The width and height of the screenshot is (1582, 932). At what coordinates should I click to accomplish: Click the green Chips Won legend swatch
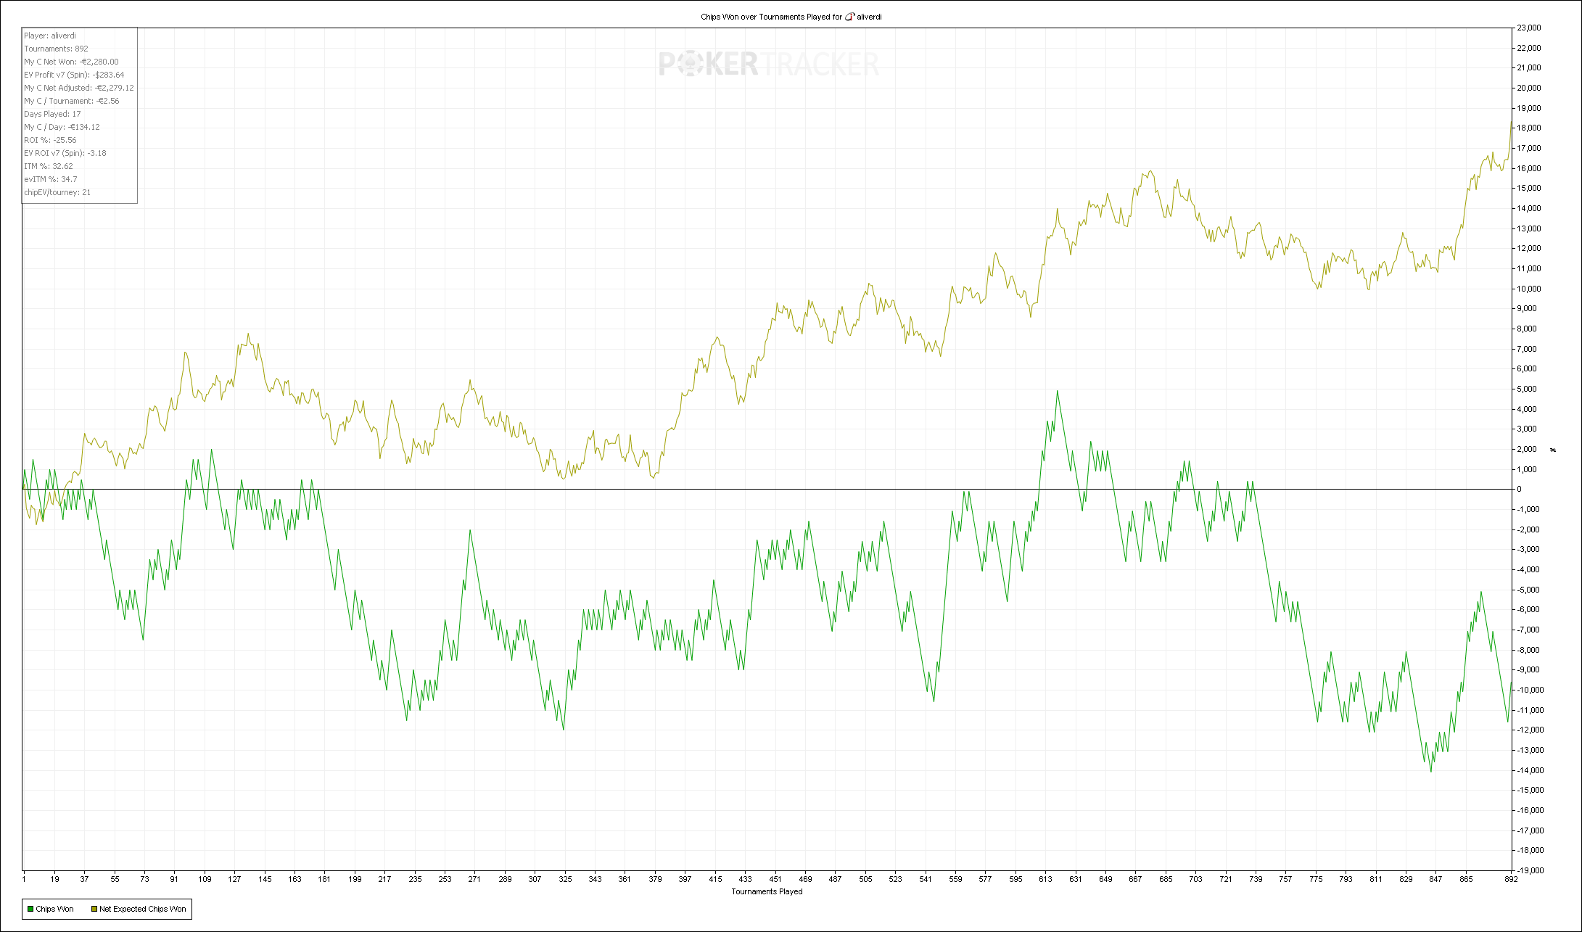point(30,909)
